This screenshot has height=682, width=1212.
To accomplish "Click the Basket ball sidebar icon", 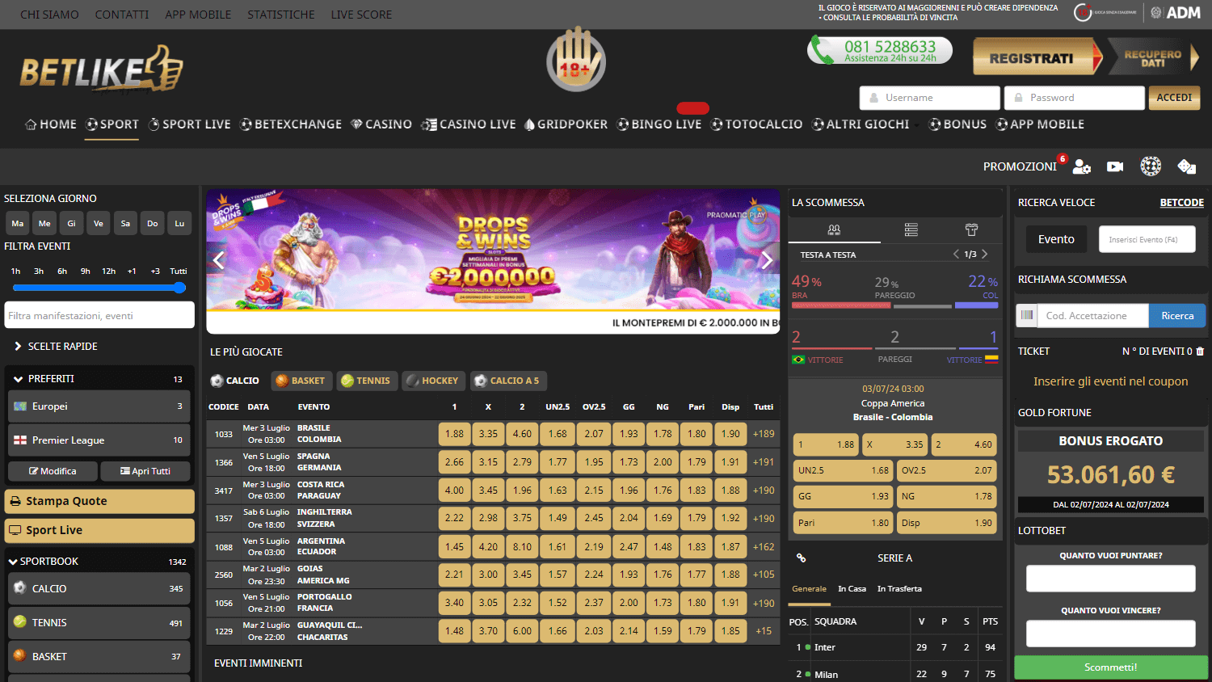I will coord(20,656).
